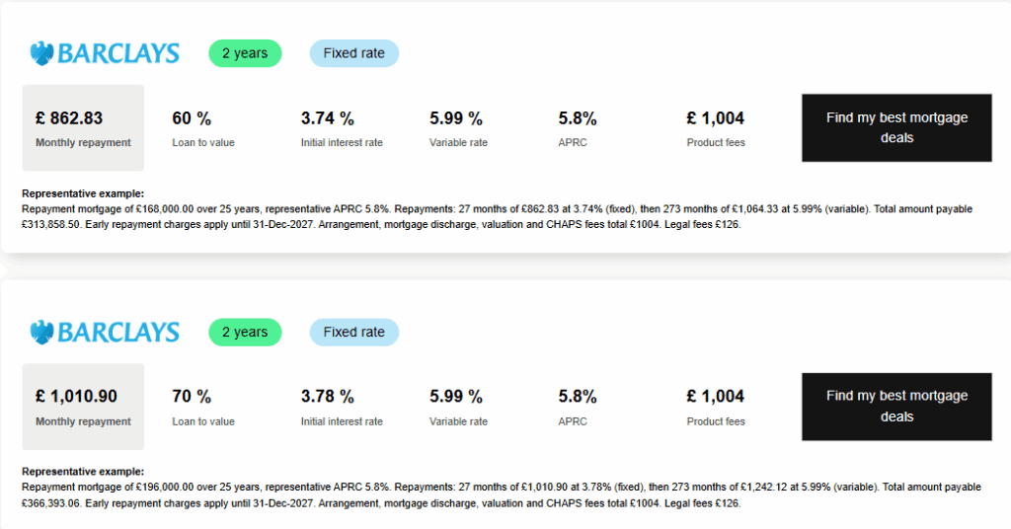Viewport: 1011px width, 529px height.
Task: Click the £862.83 monthly repayment box
Action: point(83,127)
